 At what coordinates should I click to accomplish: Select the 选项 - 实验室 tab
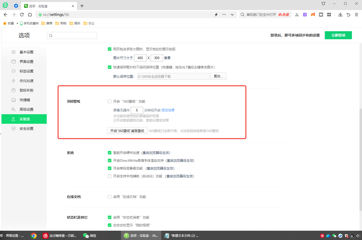49,6
